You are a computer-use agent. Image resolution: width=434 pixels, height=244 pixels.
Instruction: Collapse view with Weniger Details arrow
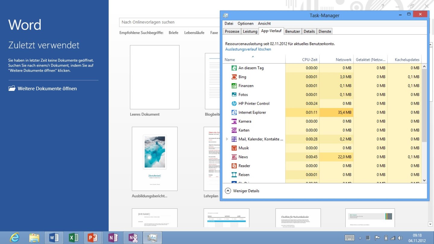click(x=228, y=191)
